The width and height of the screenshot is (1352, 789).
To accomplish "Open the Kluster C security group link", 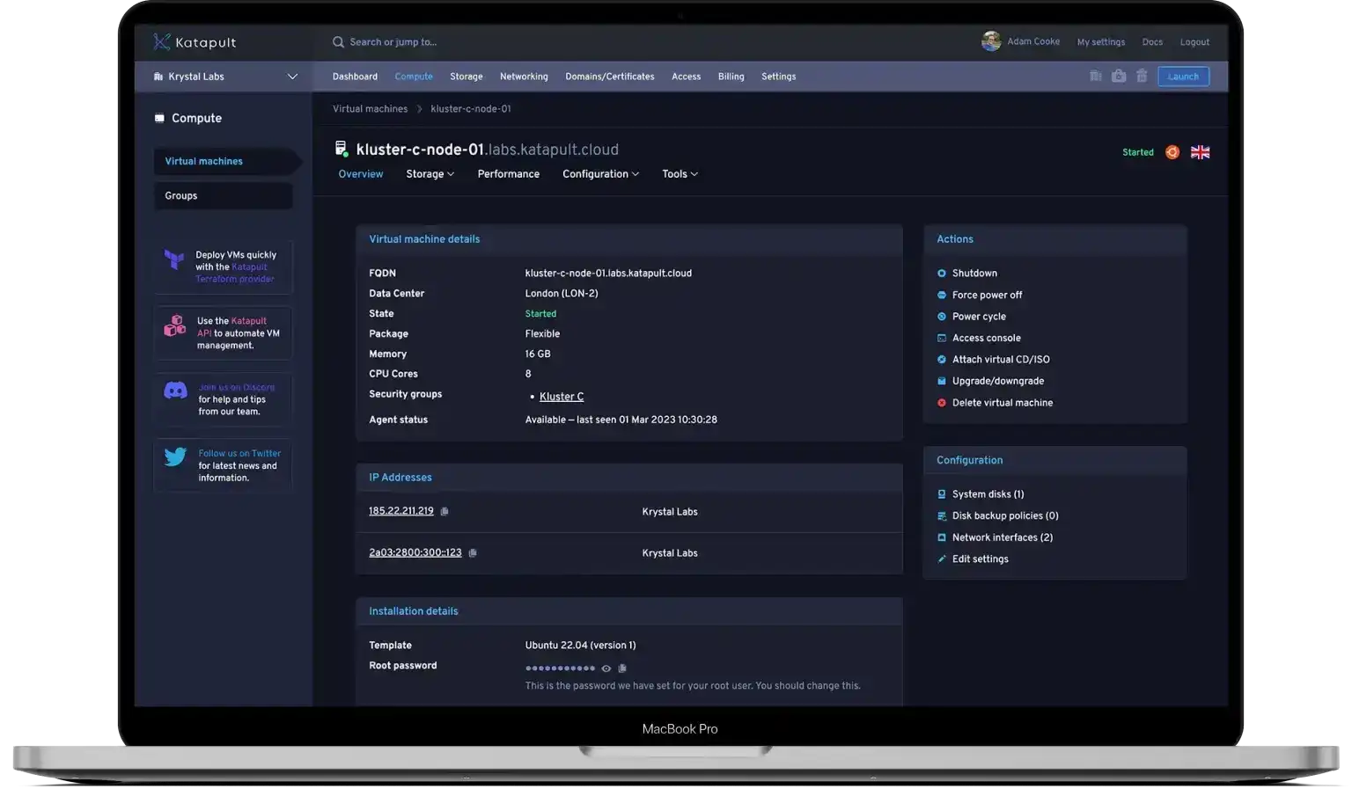I will pos(562,397).
